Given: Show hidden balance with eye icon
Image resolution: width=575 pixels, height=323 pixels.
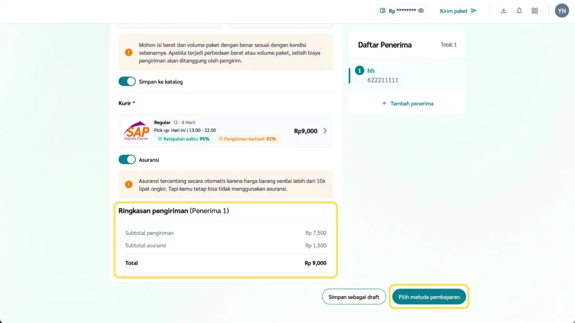Looking at the screenshot, I should click(421, 11).
